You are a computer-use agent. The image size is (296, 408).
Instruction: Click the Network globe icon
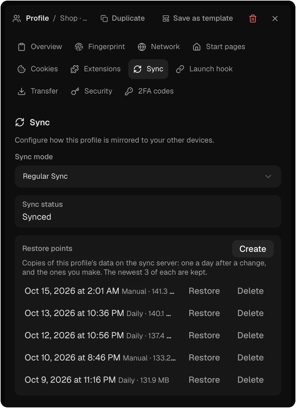(x=142, y=47)
